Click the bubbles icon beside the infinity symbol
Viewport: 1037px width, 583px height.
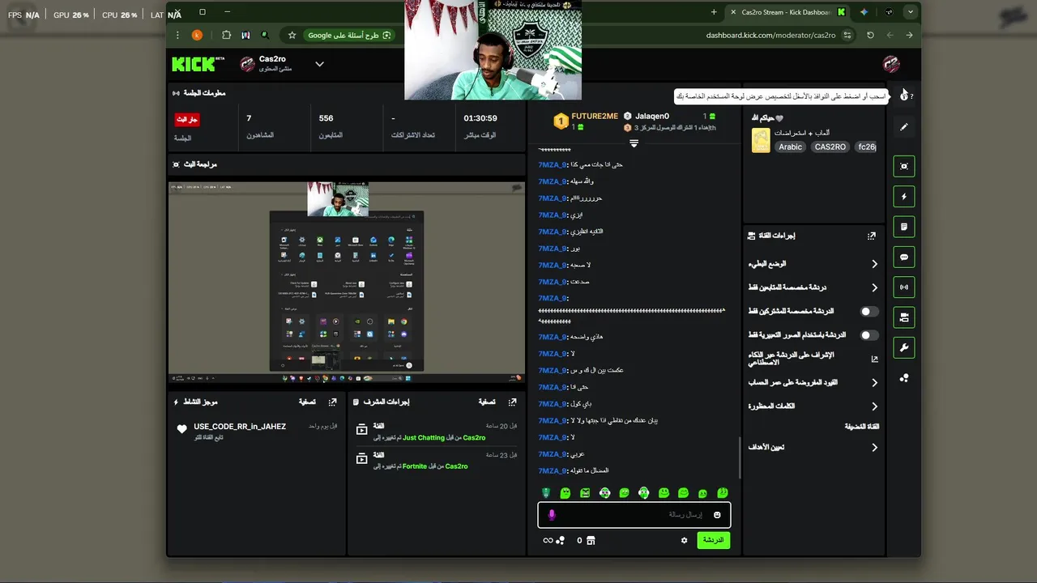(560, 540)
